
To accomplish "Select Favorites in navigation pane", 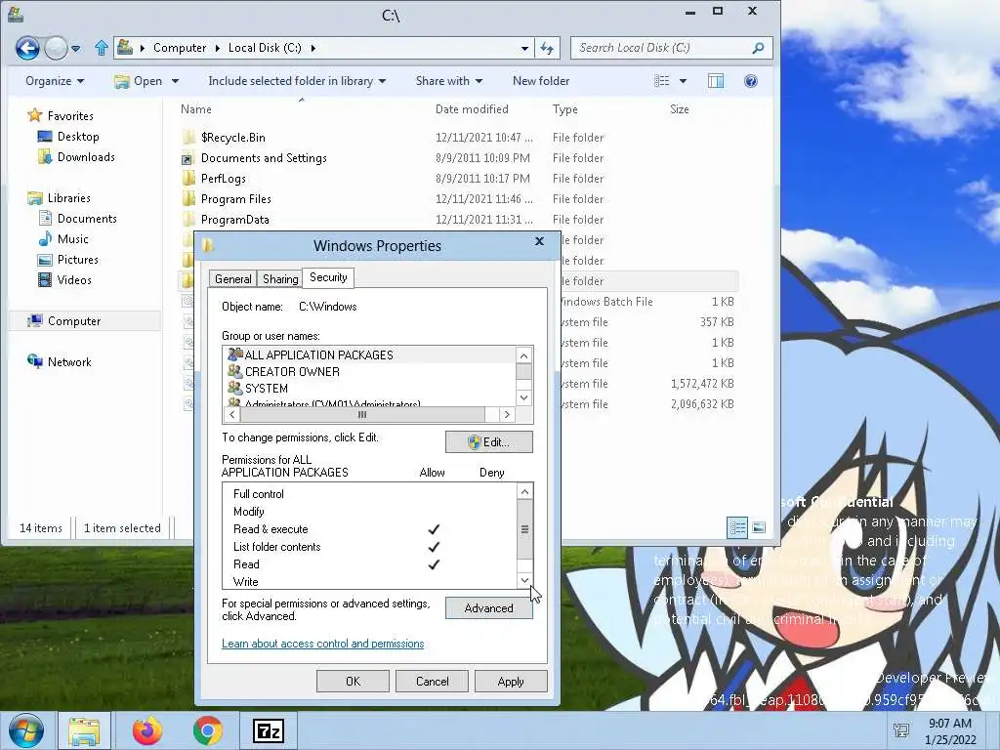I will pyautogui.click(x=70, y=116).
